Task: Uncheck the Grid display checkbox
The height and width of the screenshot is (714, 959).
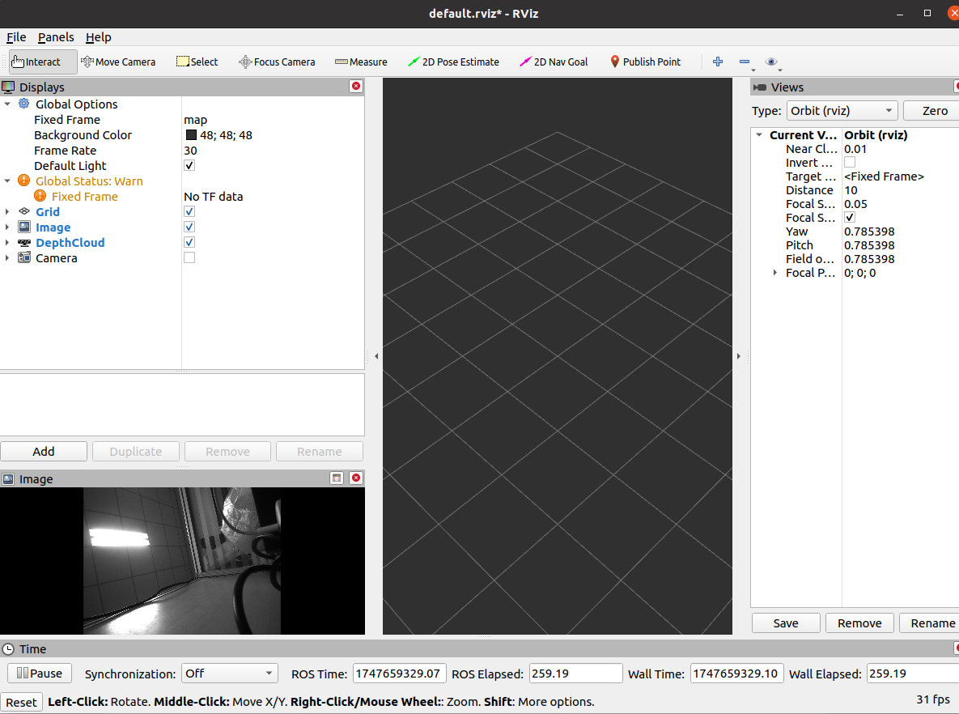Action: click(189, 211)
